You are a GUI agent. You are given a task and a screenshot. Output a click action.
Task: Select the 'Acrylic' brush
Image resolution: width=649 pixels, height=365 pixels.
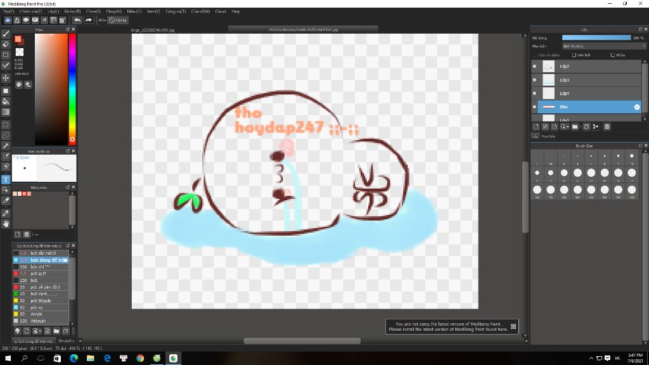pyautogui.click(x=41, y=314)
